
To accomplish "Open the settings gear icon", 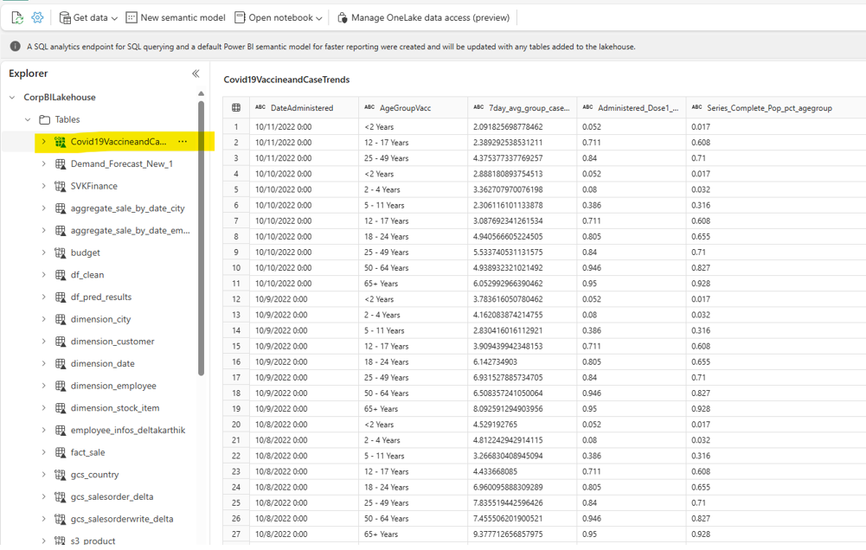I will [37, 17].
